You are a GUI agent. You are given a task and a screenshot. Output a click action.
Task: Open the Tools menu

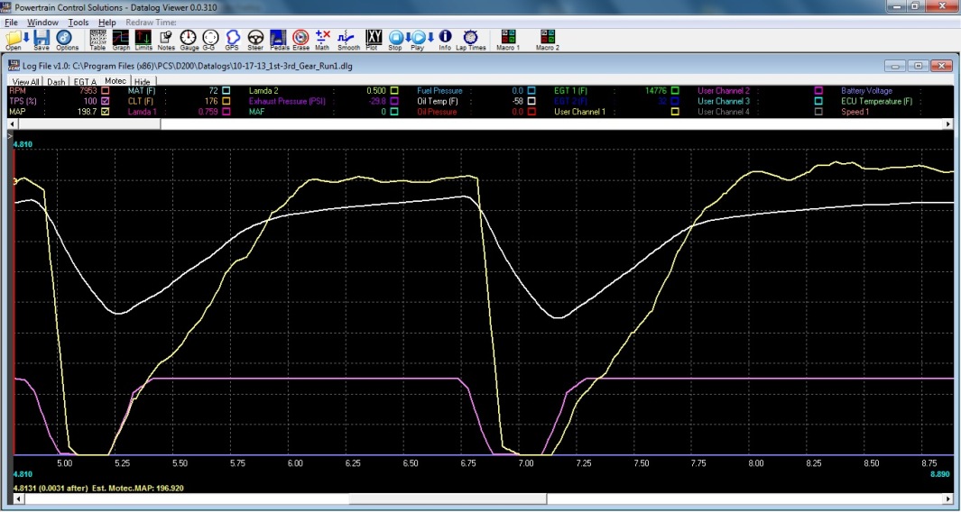pos(79,22)
